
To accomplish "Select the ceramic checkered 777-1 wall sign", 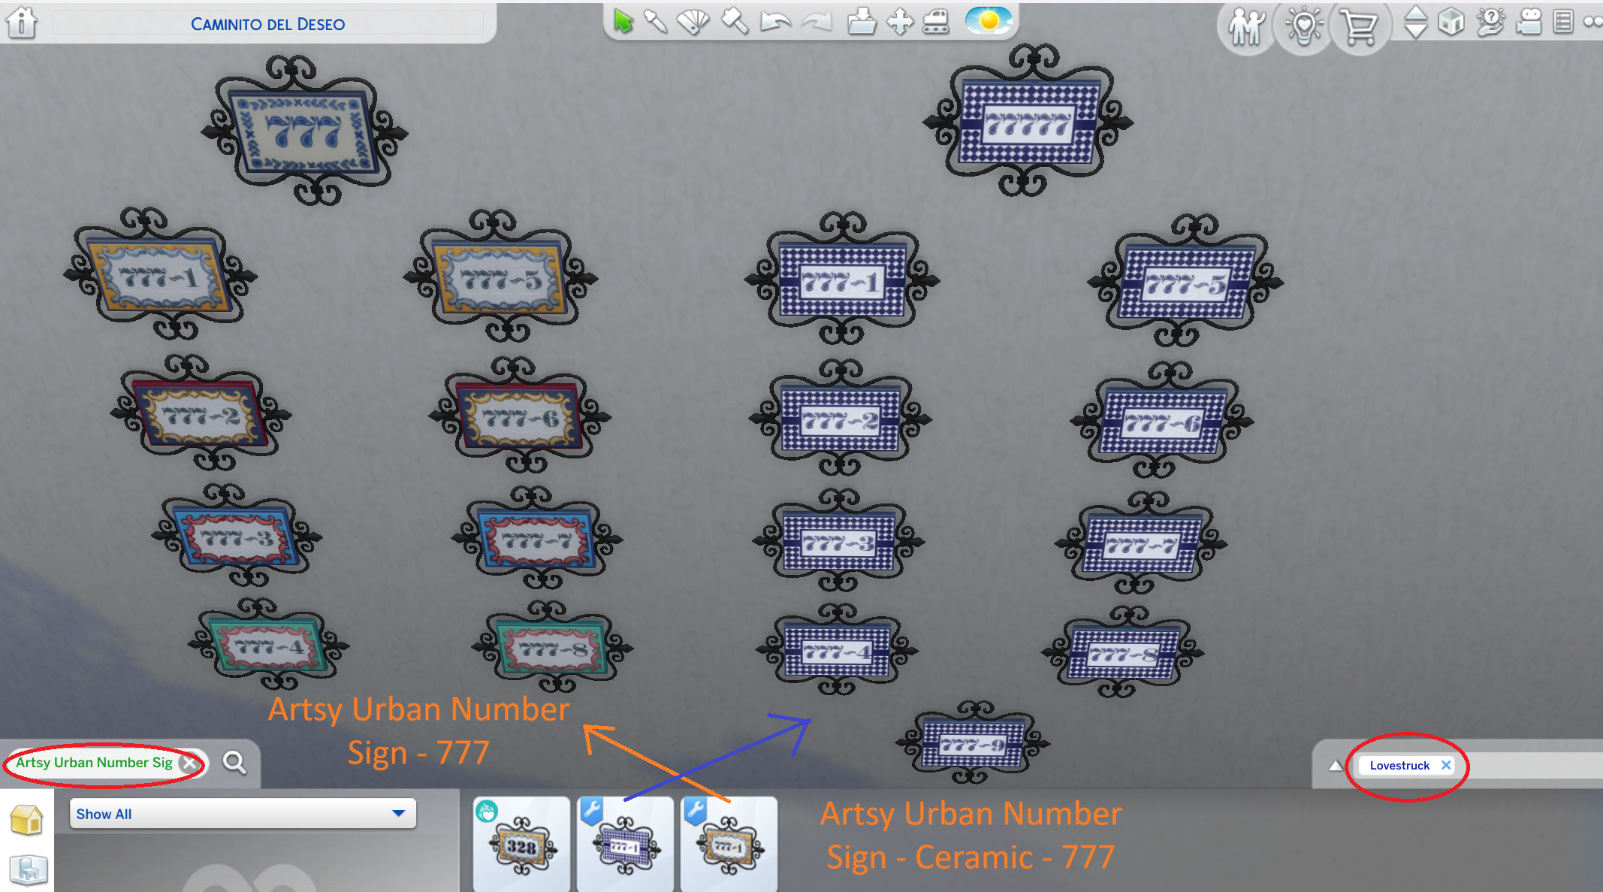I will click(842, 280).
